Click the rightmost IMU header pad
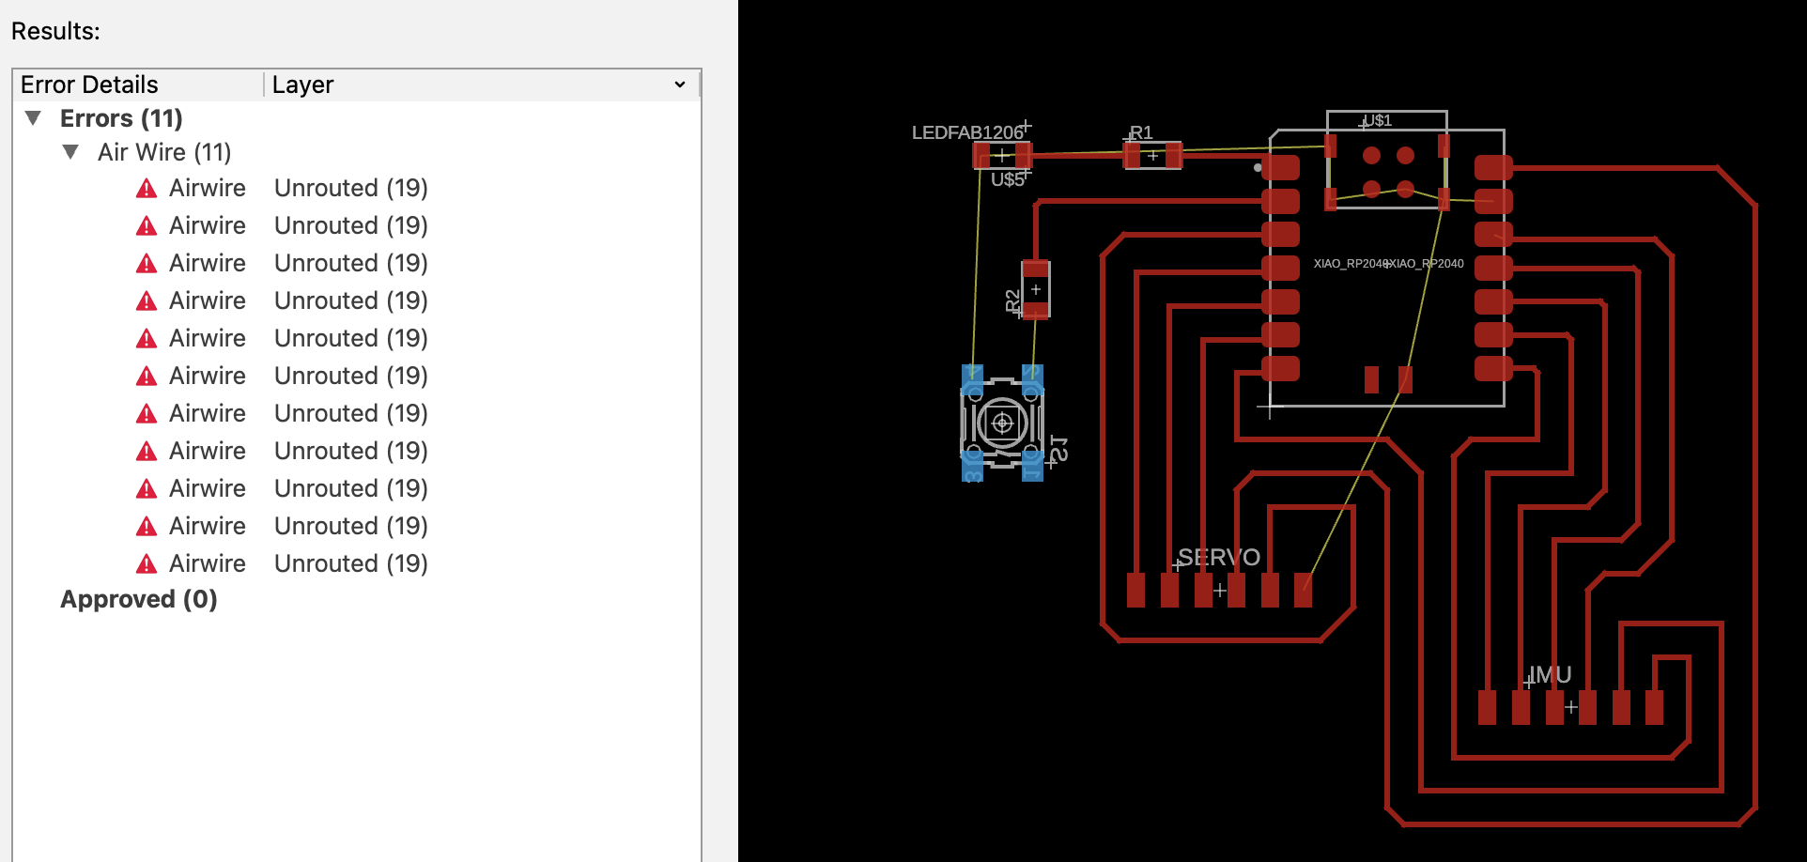This screenshot has width=1807, height=862. [1654, 707]
